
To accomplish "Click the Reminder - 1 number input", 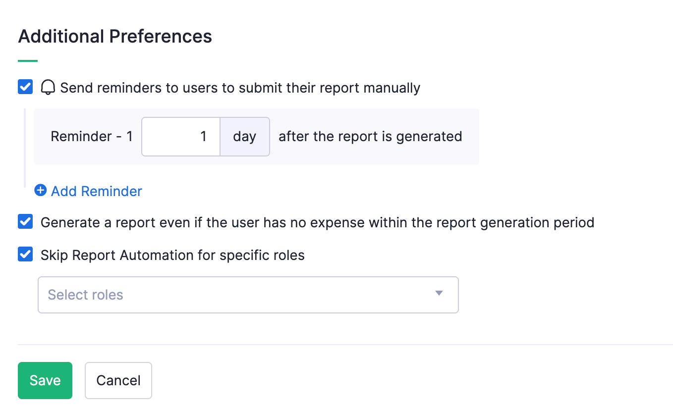I will tap(181, 137).
